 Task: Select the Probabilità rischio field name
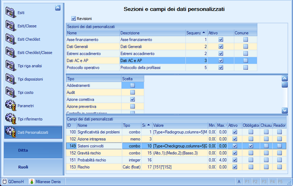(x=99, y=160)
